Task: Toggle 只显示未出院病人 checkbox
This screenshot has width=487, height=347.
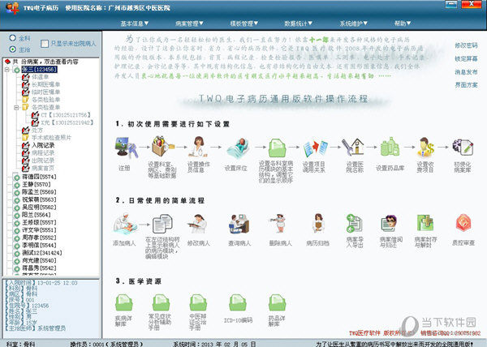Action: pyautogui.click(x=45, y=44)
